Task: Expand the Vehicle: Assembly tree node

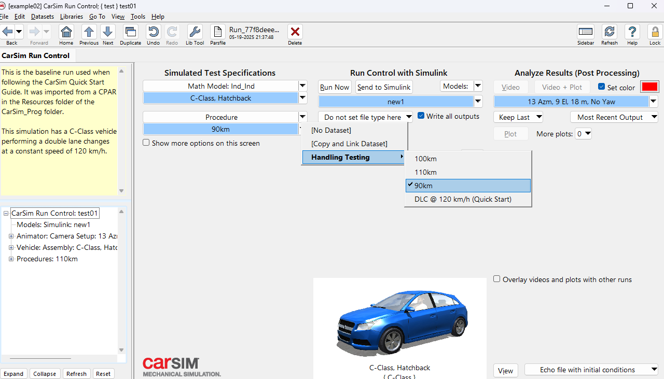Action: click(x=11, y=247)
